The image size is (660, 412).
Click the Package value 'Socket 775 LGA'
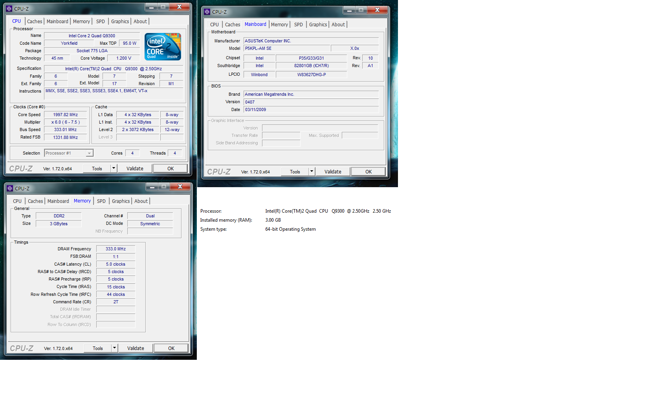92,51
